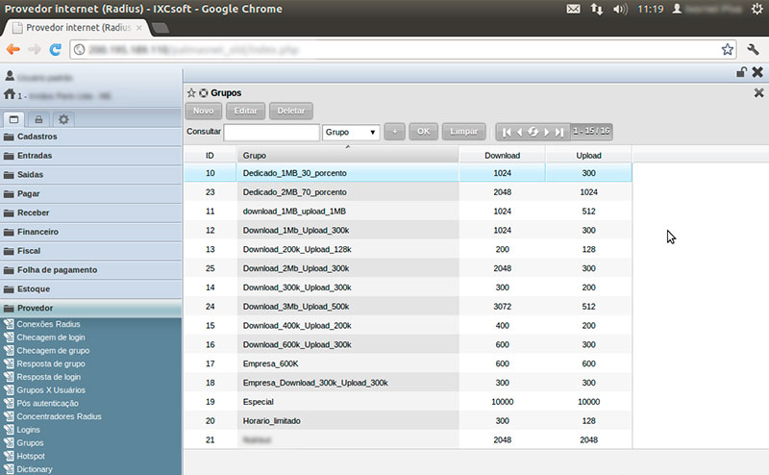Sort by the ID column header

210,155
